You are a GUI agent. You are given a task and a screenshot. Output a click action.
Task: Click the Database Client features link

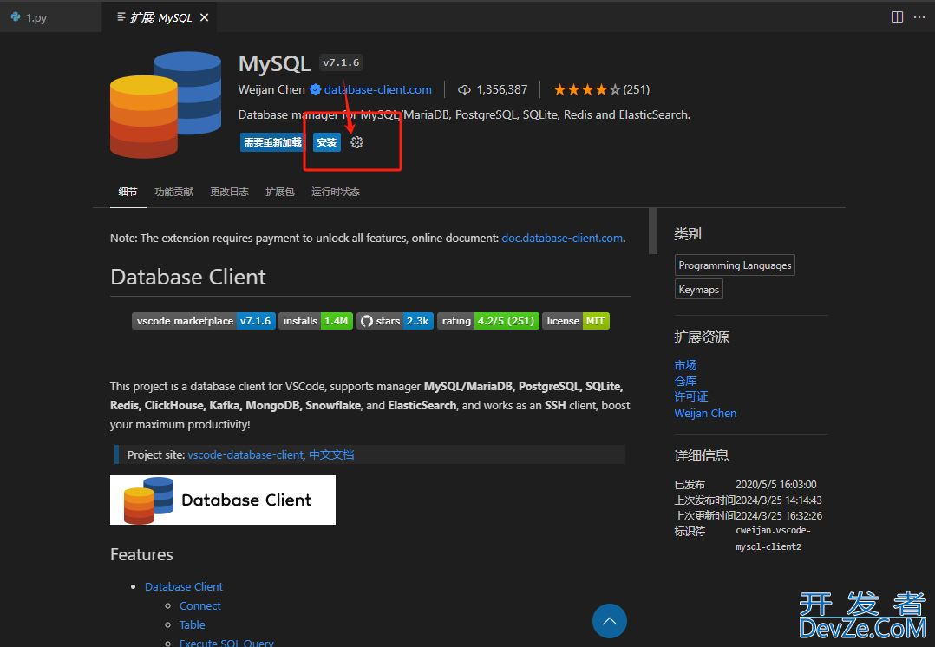tap(184, 587)
